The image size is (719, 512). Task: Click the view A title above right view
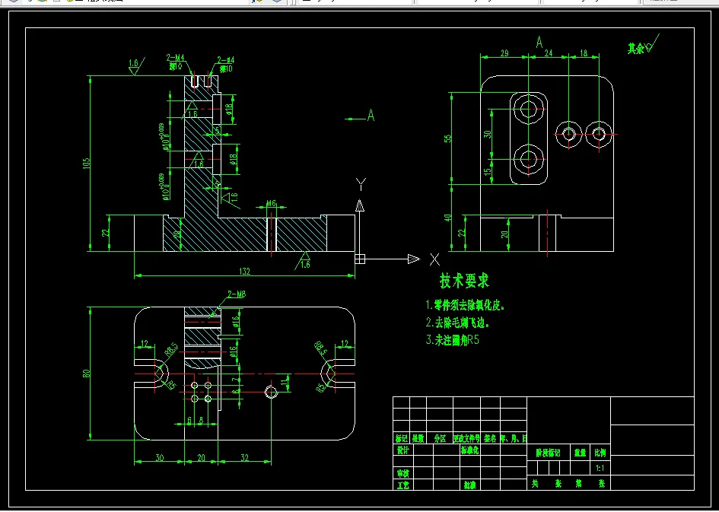pos(539,43)
